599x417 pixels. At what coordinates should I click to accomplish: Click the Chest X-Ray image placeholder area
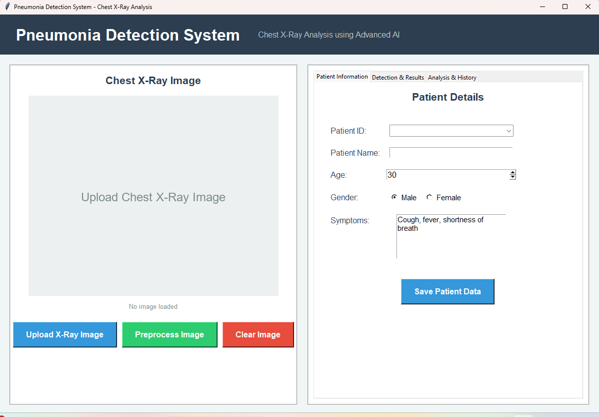pos(153,196)
